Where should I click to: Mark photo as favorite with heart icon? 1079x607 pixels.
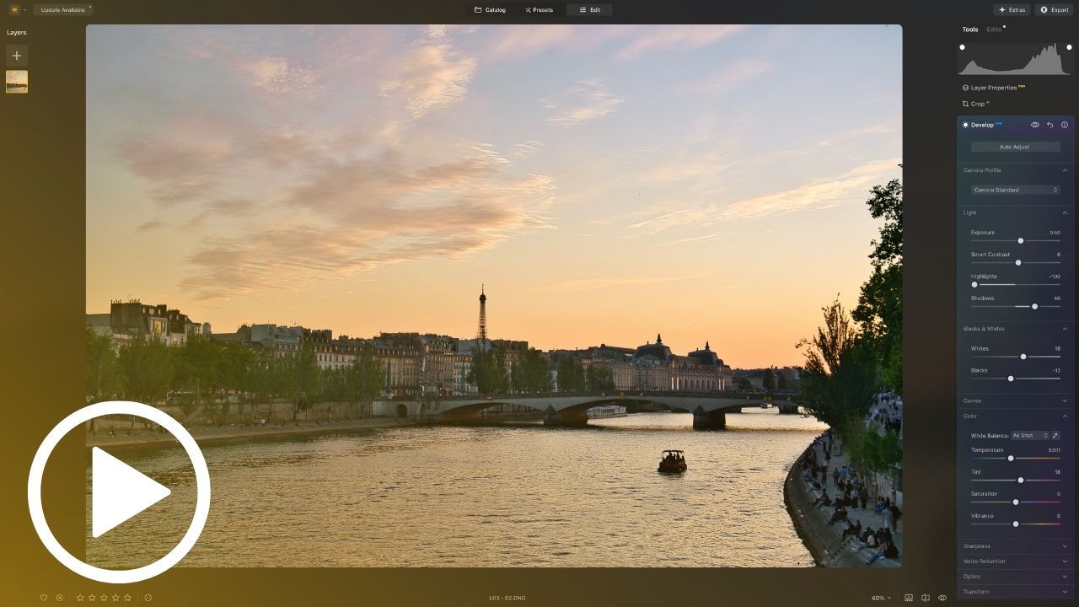pyautogui.click(x=44, y=598)
